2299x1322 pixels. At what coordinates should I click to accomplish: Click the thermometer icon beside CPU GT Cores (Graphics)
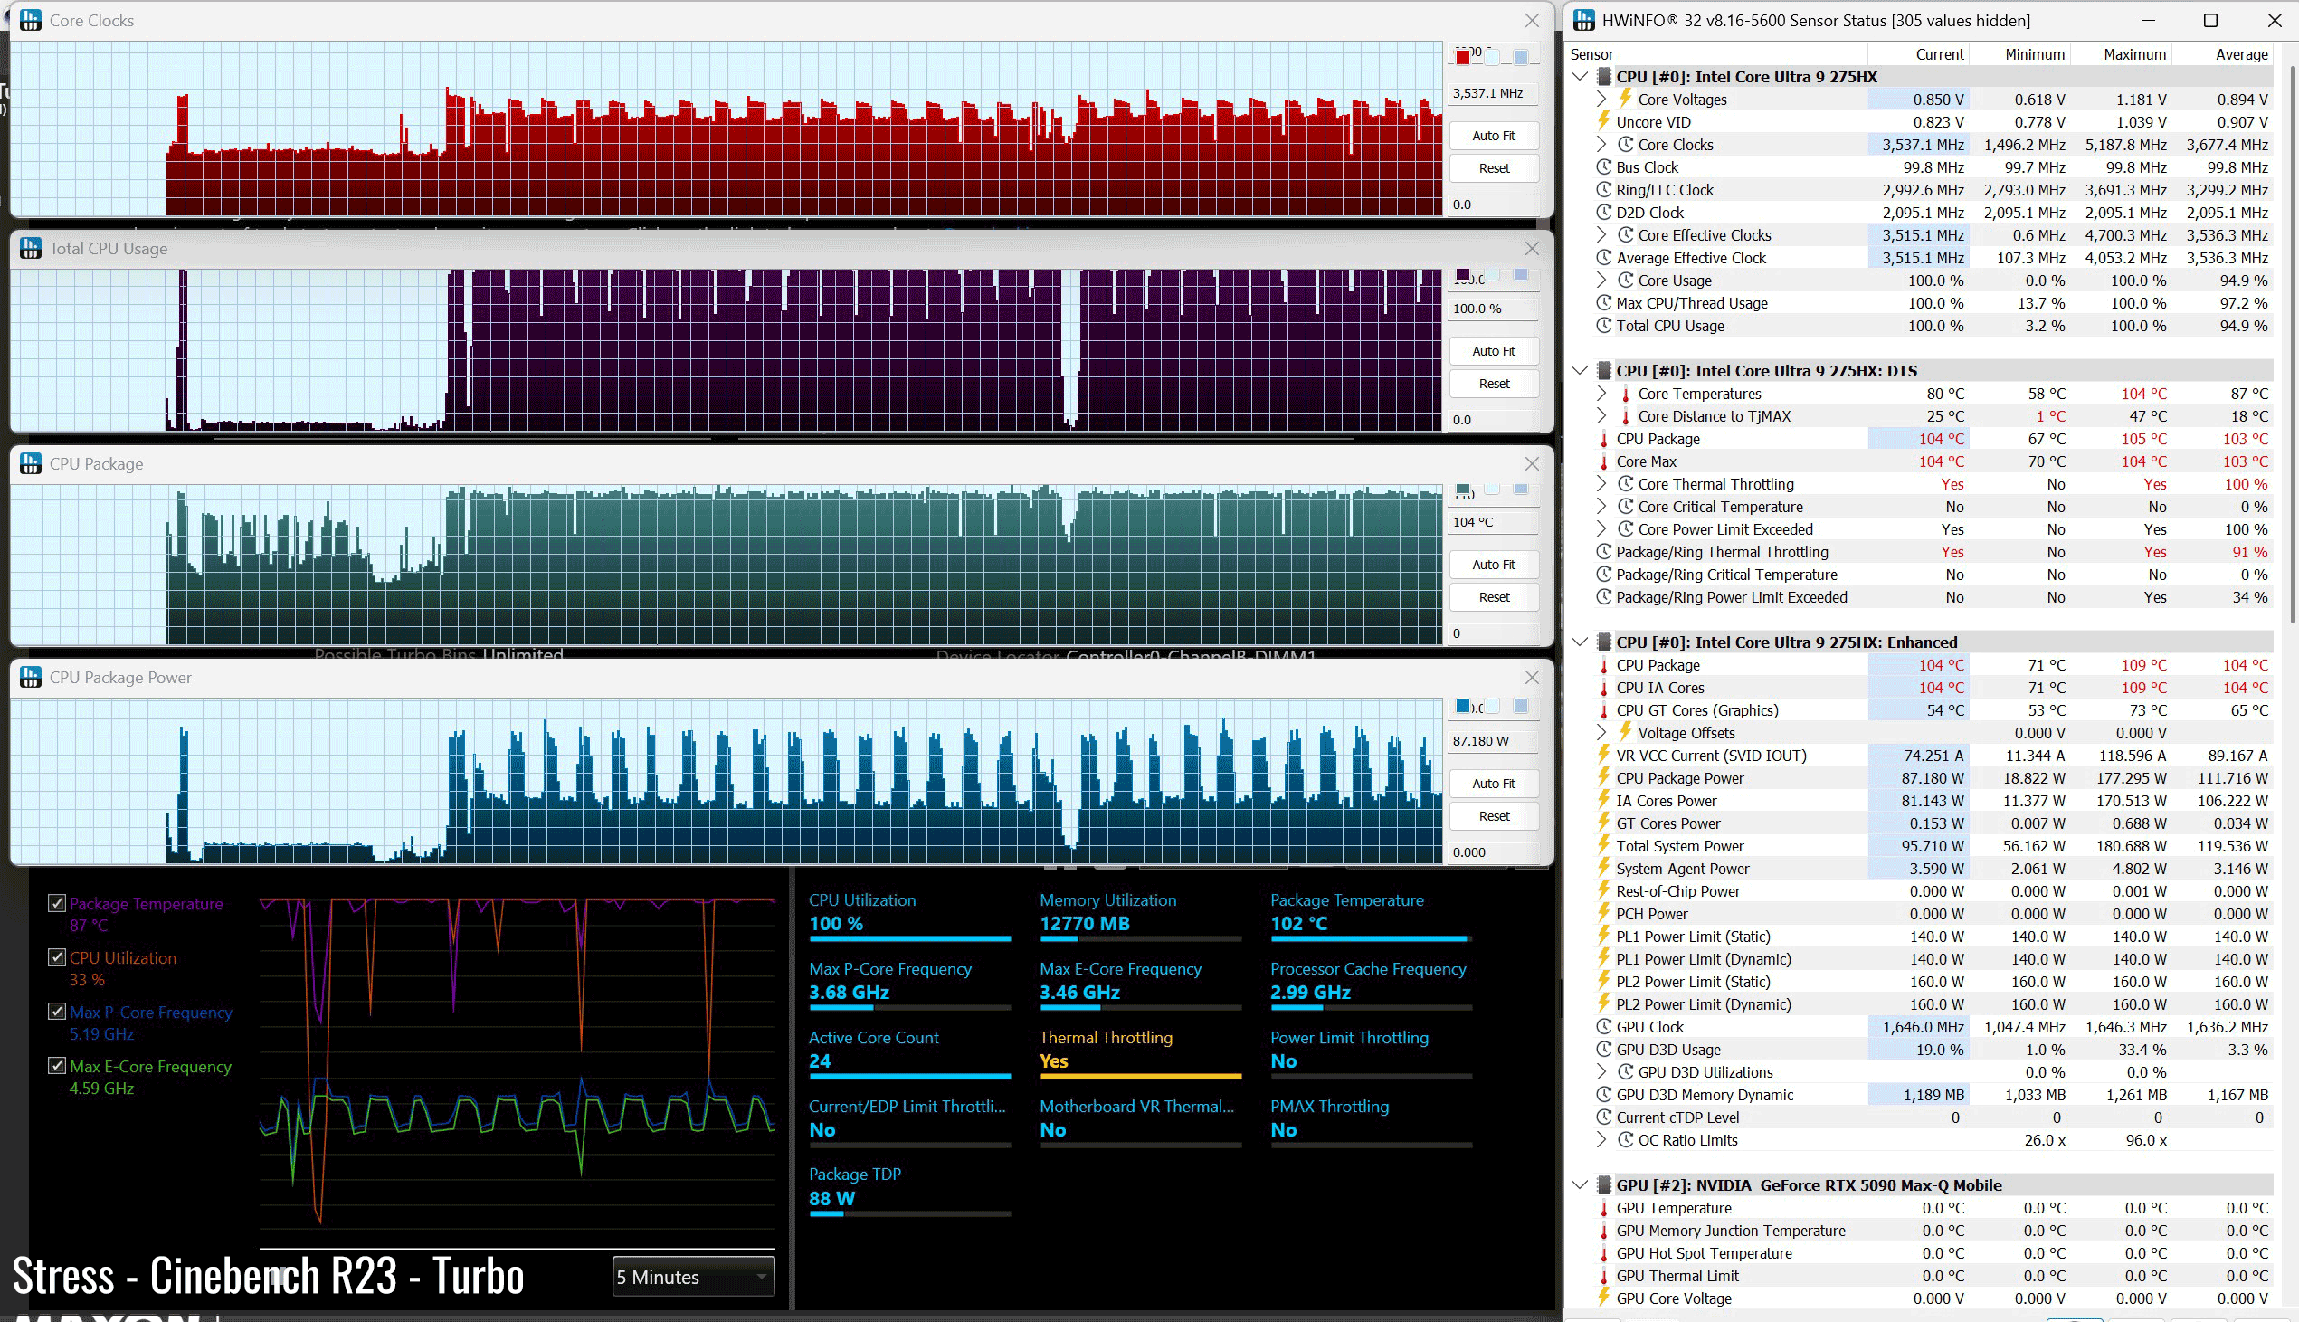1604,710
